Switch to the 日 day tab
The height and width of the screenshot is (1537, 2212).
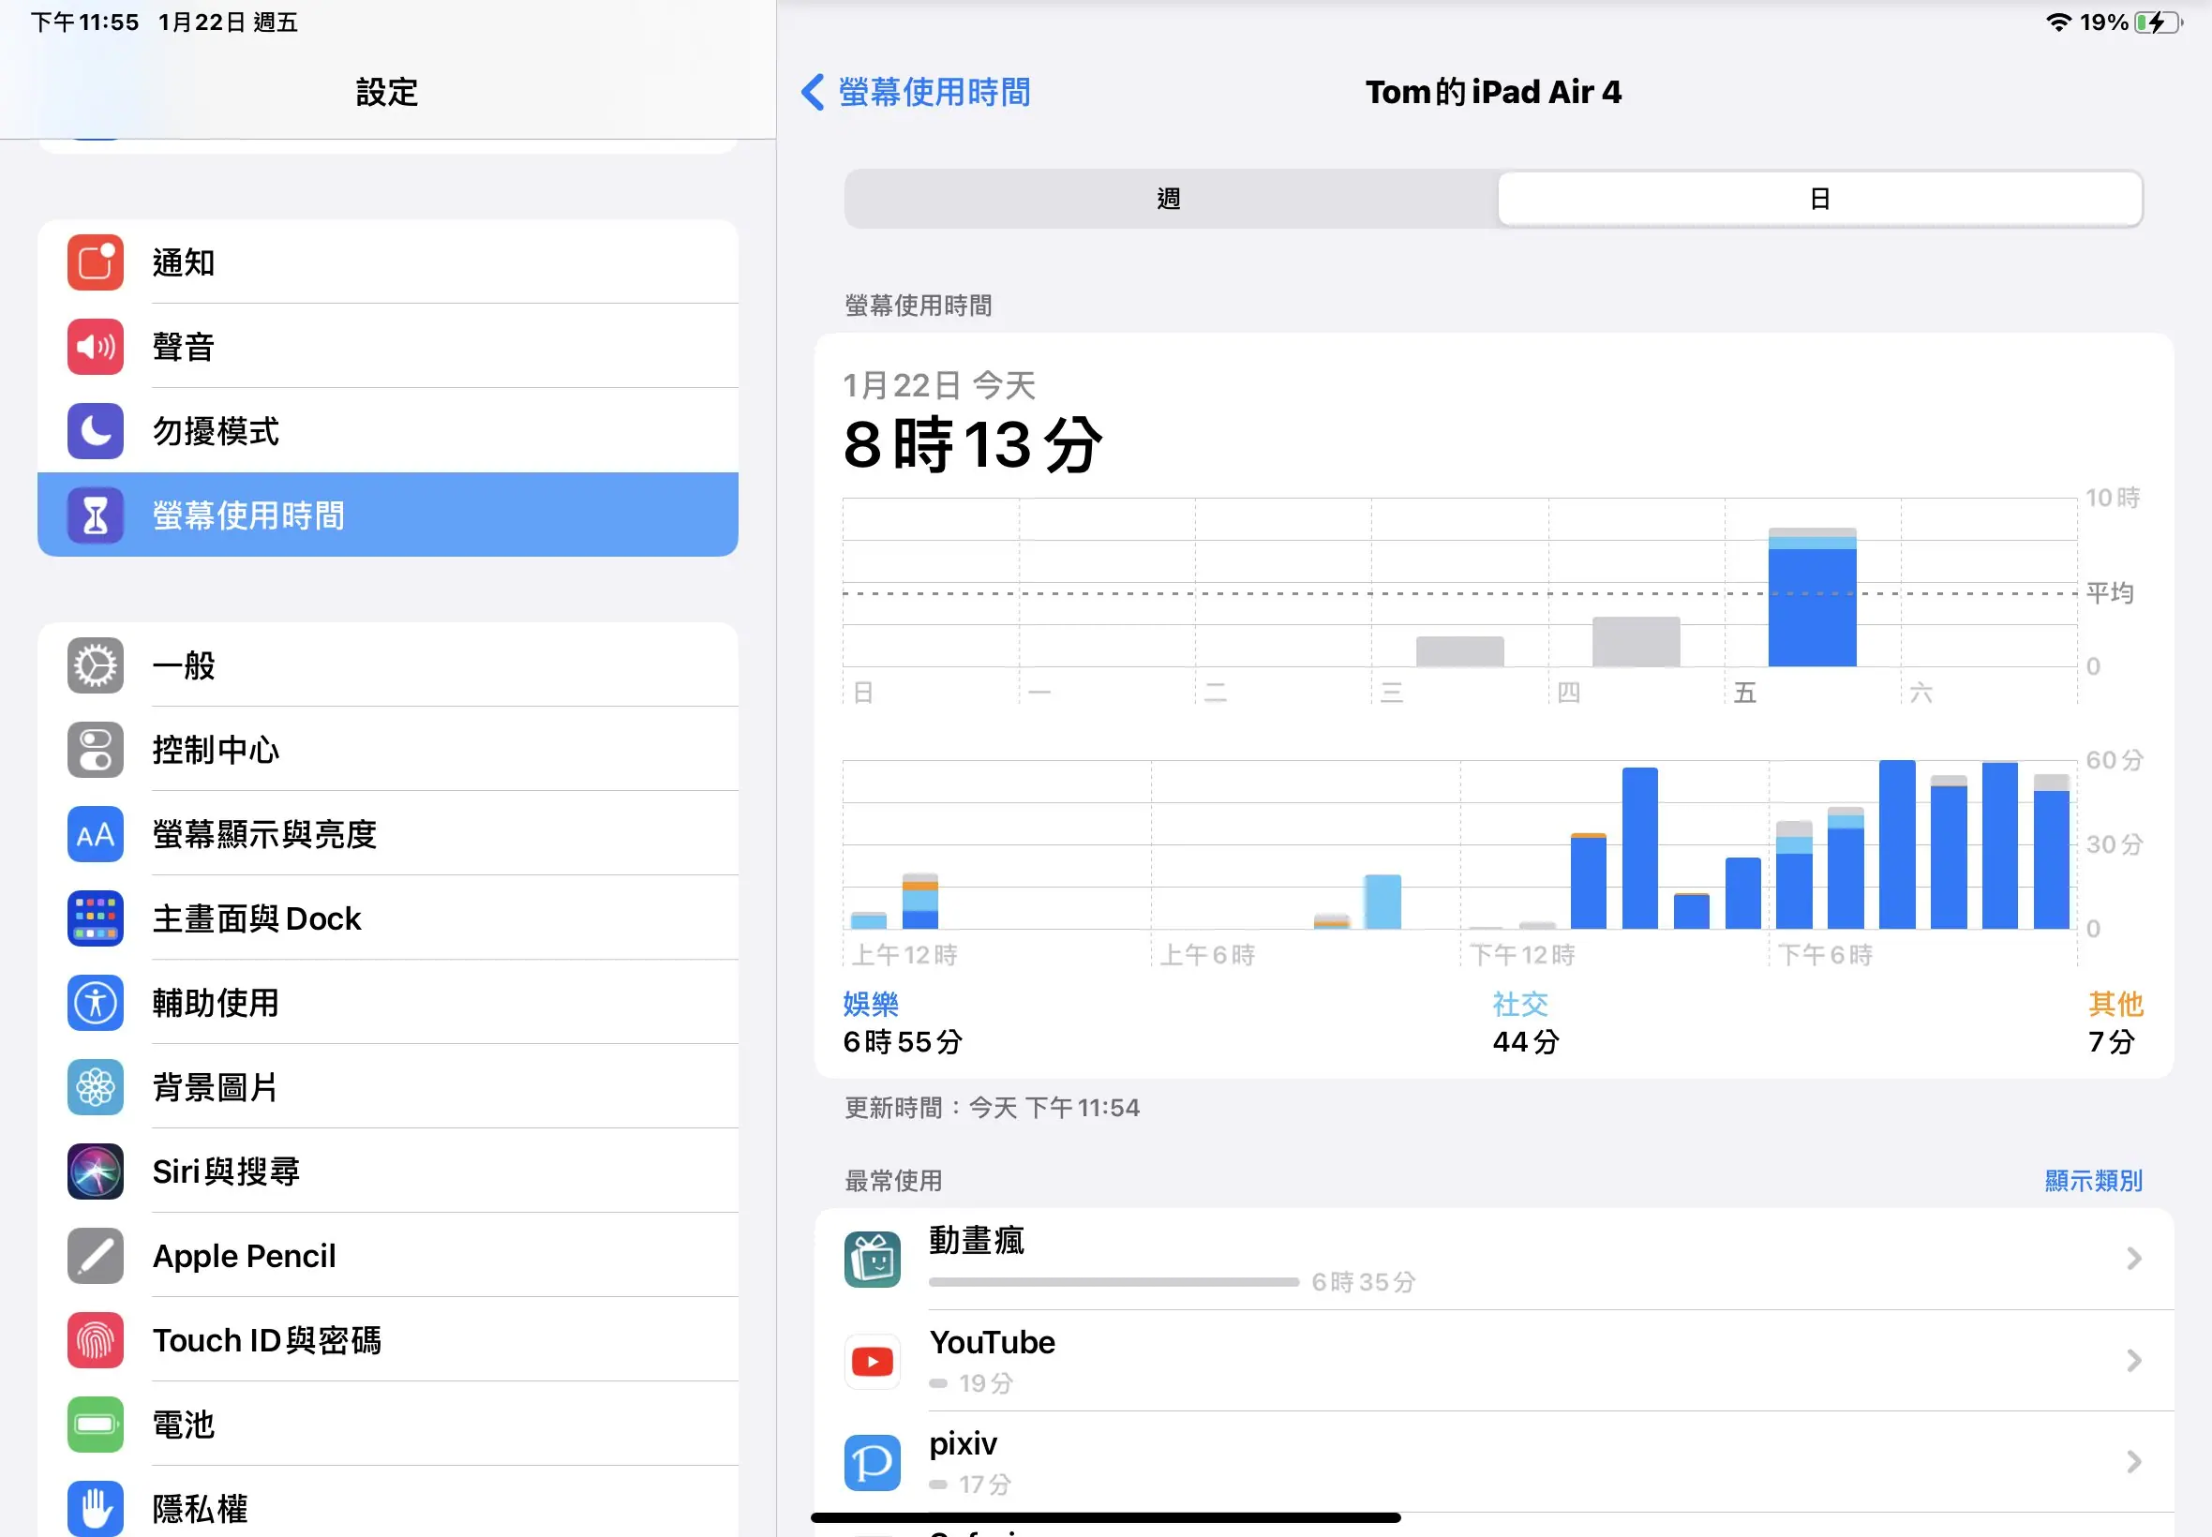coord(1820,199)
